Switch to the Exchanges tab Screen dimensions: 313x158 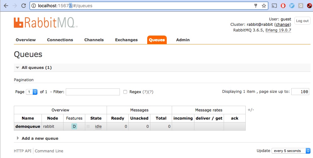click(x=126, y=40)
